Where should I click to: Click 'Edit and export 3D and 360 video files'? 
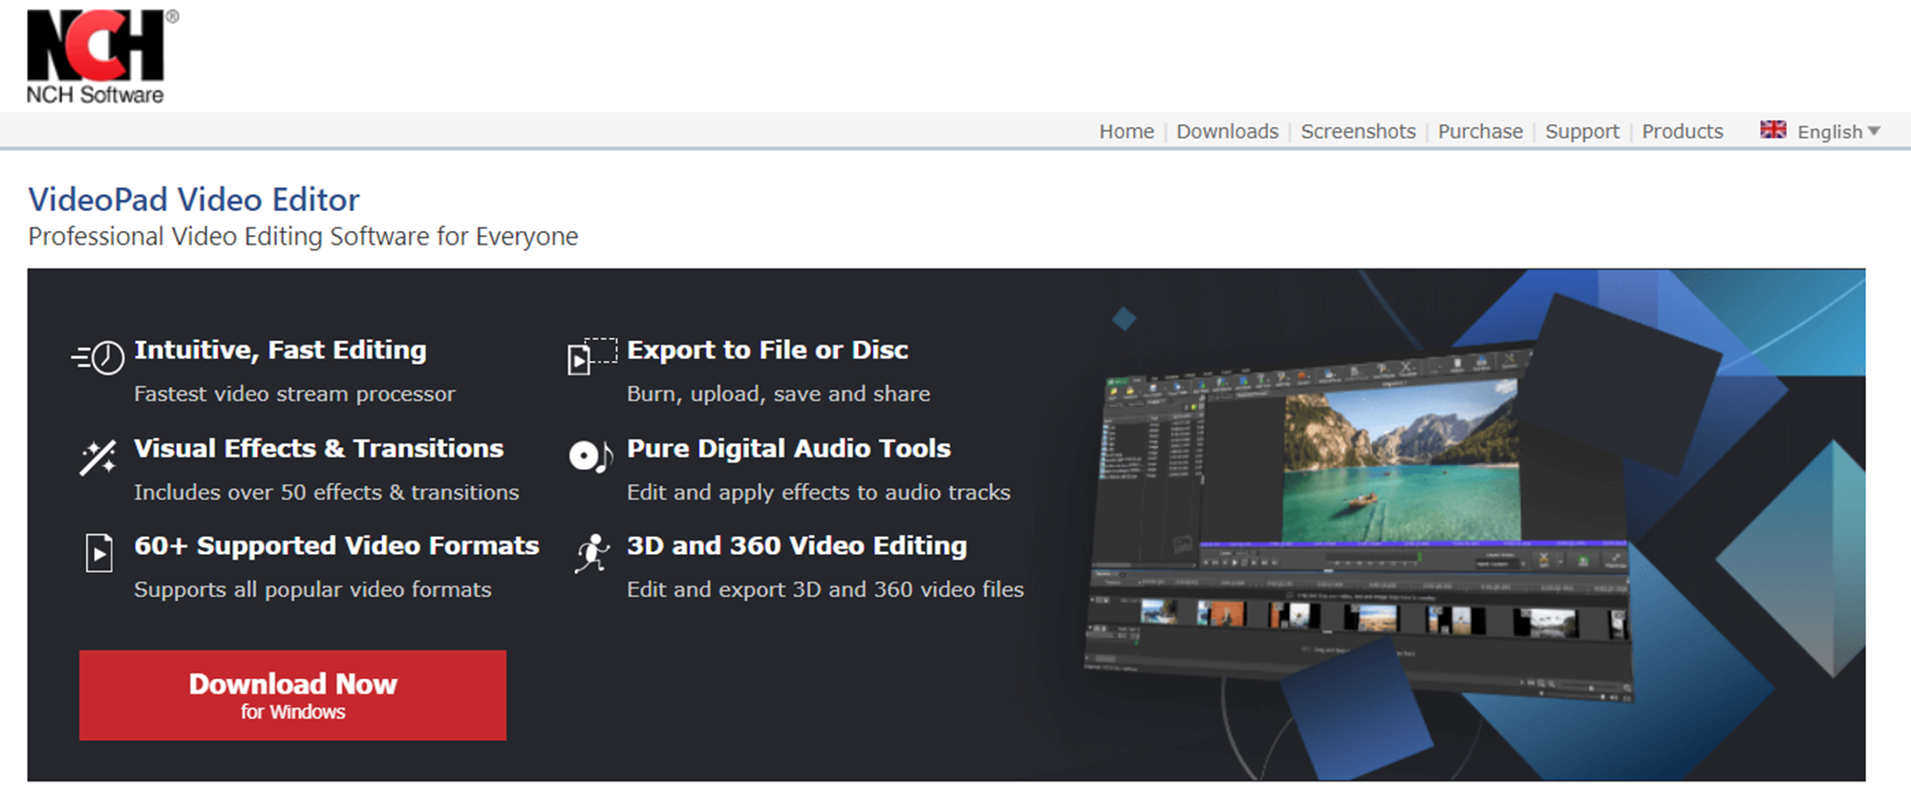pos(825,590)
